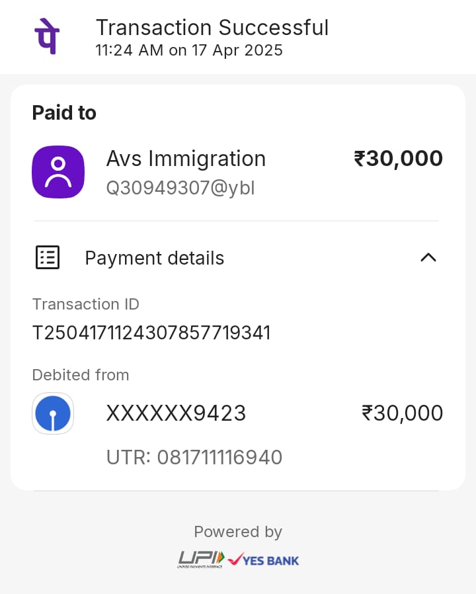Click the UPI logo
The width and height of the screenshot is (476, 594).
pyautogui.click(x=201, y=560)
